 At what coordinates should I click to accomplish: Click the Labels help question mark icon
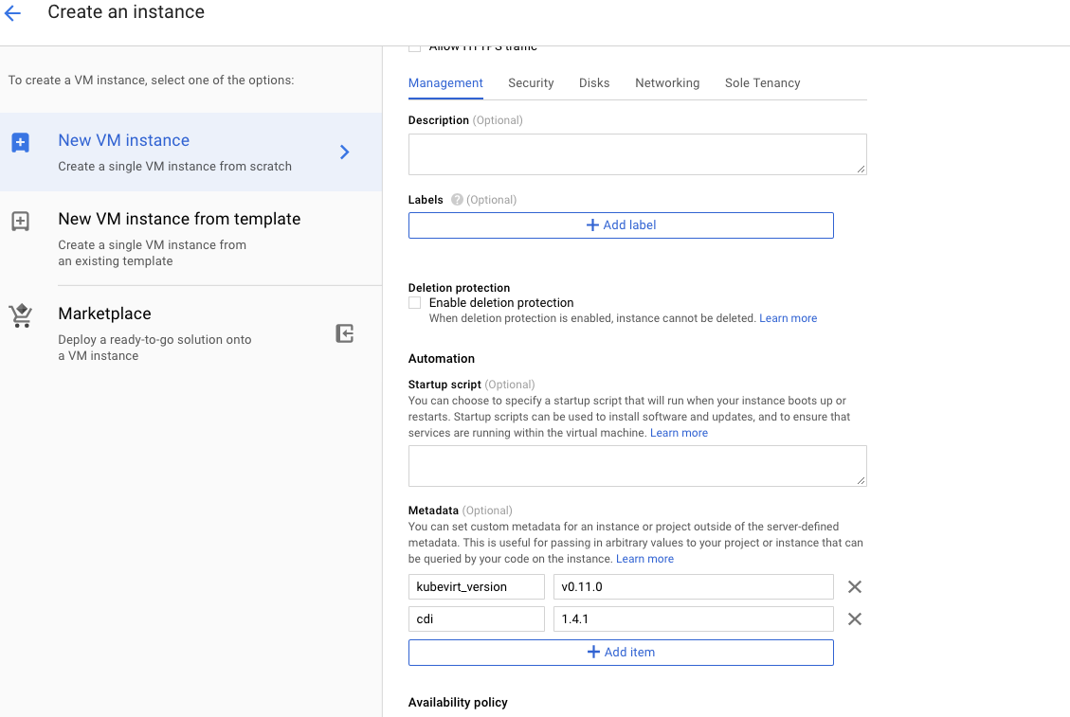(457, 200)
